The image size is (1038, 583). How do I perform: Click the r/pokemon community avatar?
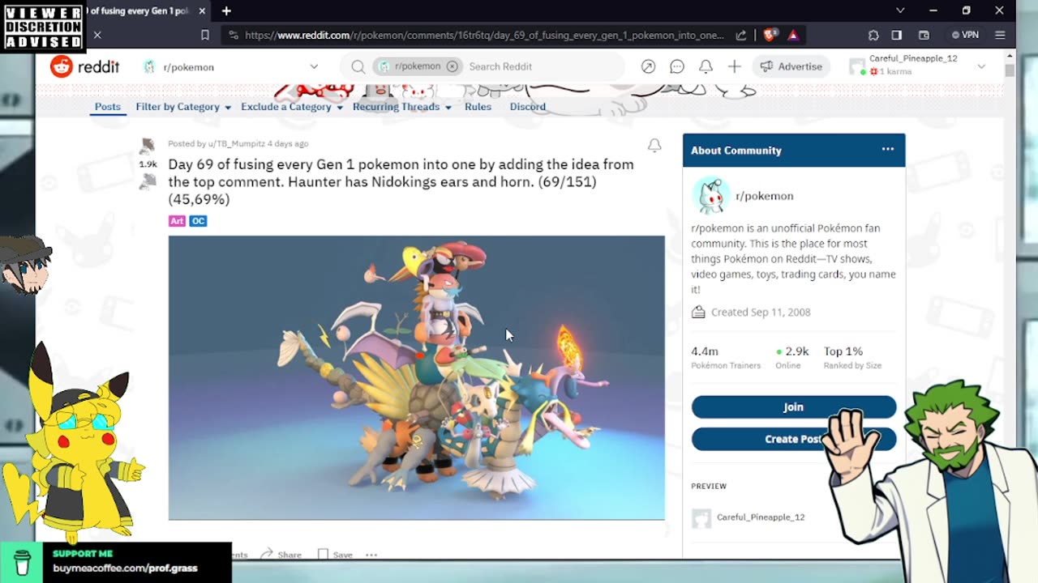pyautogui.click(x=710, y=196)
